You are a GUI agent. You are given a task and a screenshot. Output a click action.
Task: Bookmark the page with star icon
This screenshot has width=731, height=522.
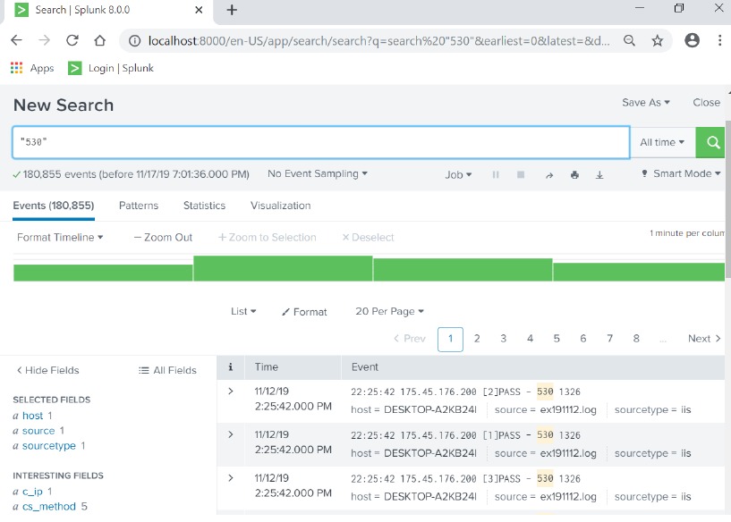point(658,41)
